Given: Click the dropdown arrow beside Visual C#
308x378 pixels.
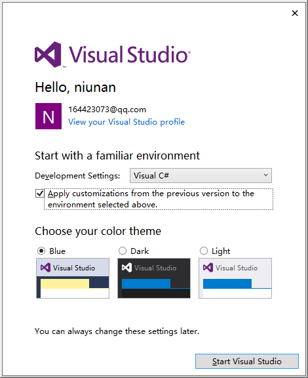Looking at the screenshot, I should (265, 175).
